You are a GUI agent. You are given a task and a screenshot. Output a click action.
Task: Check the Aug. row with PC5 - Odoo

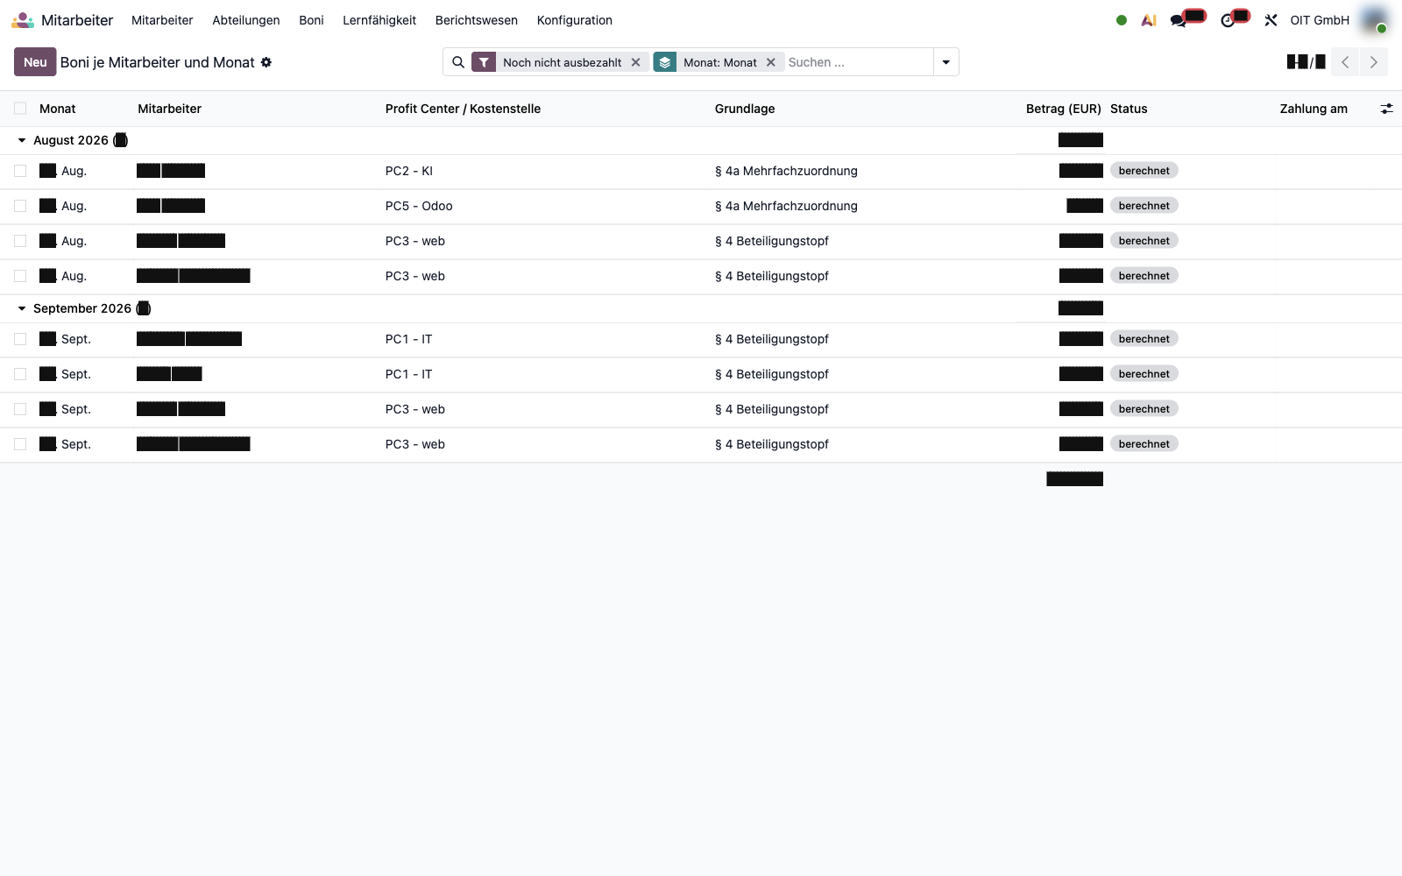pyautogui.click(x=20, y=206)
